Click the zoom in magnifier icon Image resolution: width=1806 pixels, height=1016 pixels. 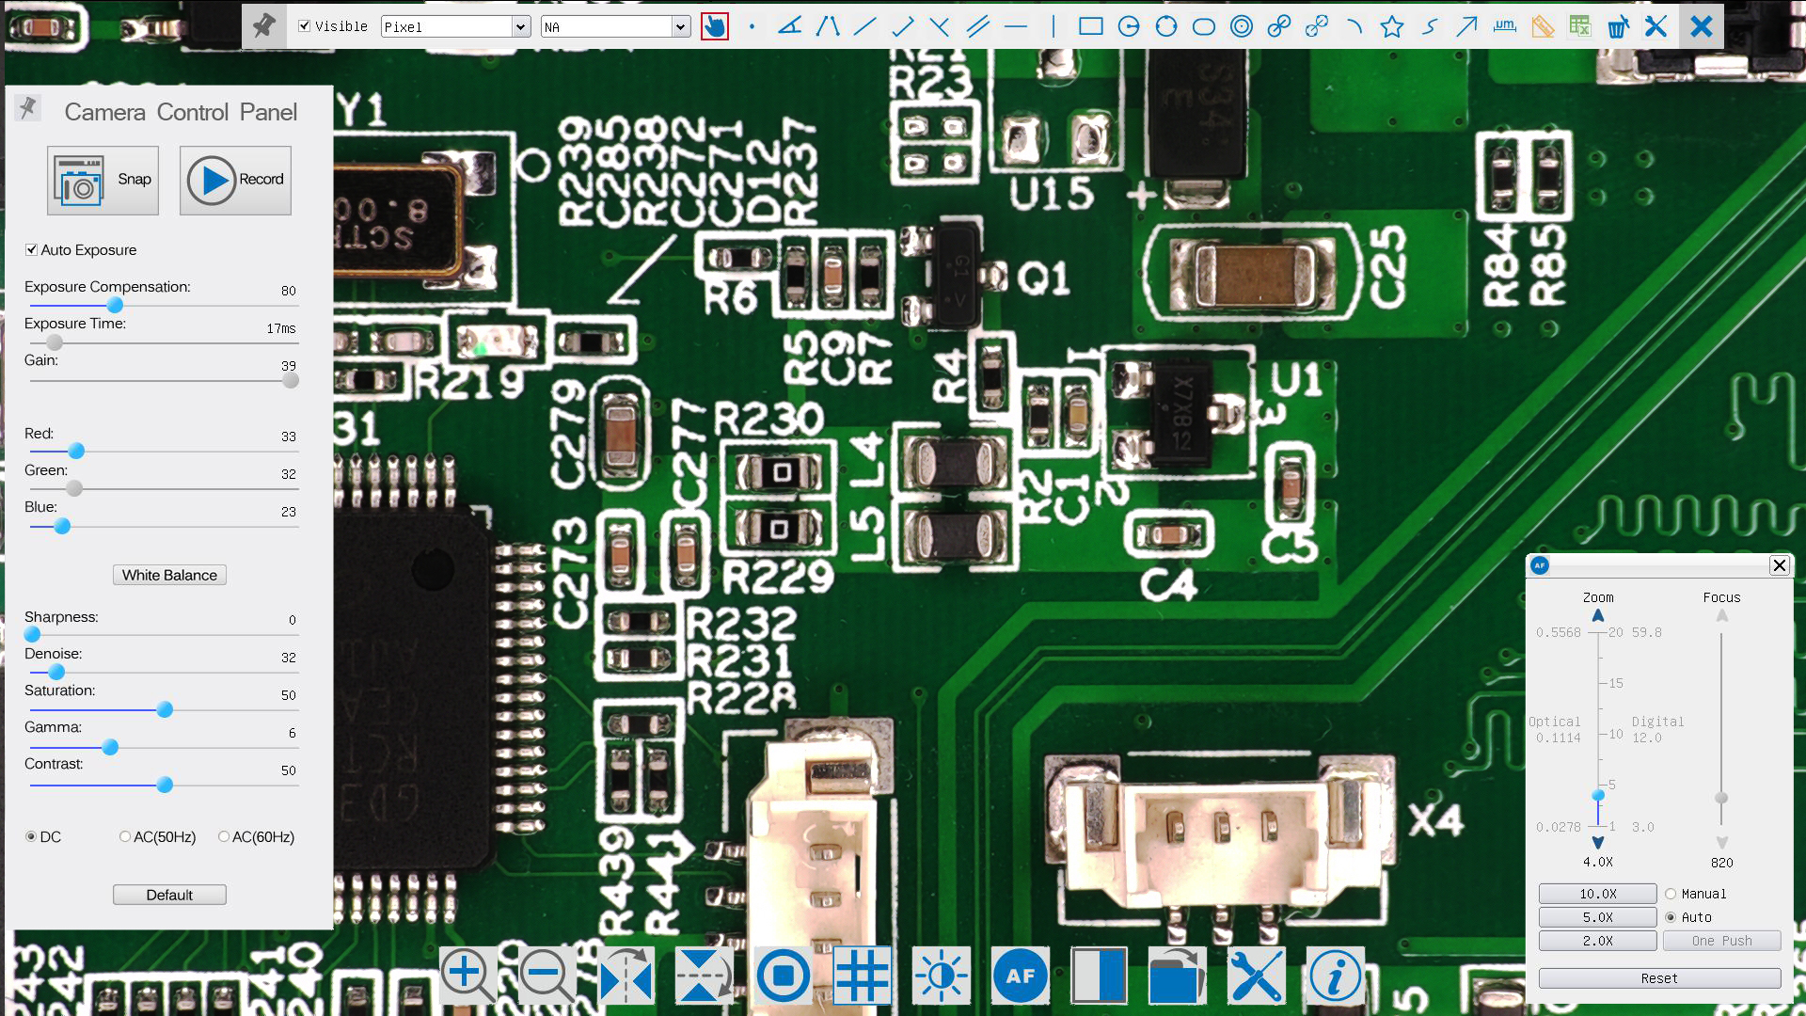467,976
